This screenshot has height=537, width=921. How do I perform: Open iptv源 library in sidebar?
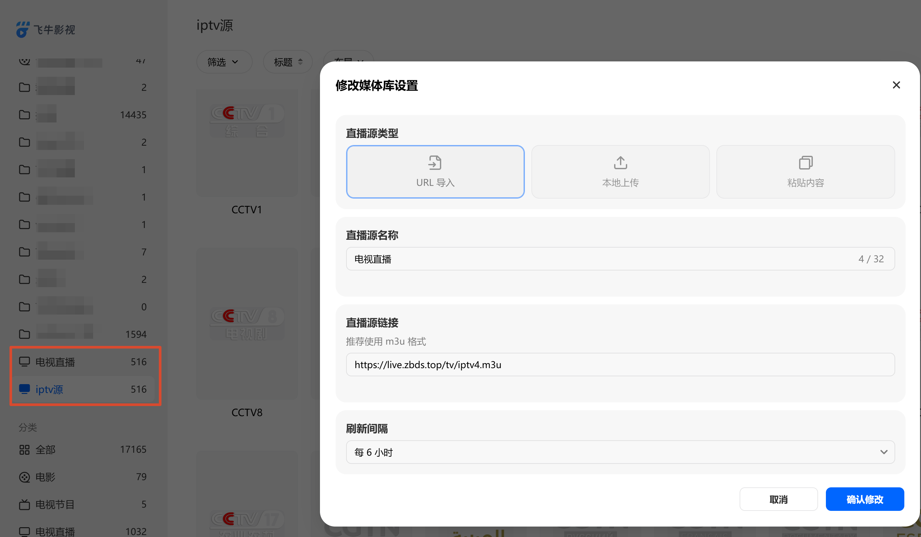pos(83,389)
